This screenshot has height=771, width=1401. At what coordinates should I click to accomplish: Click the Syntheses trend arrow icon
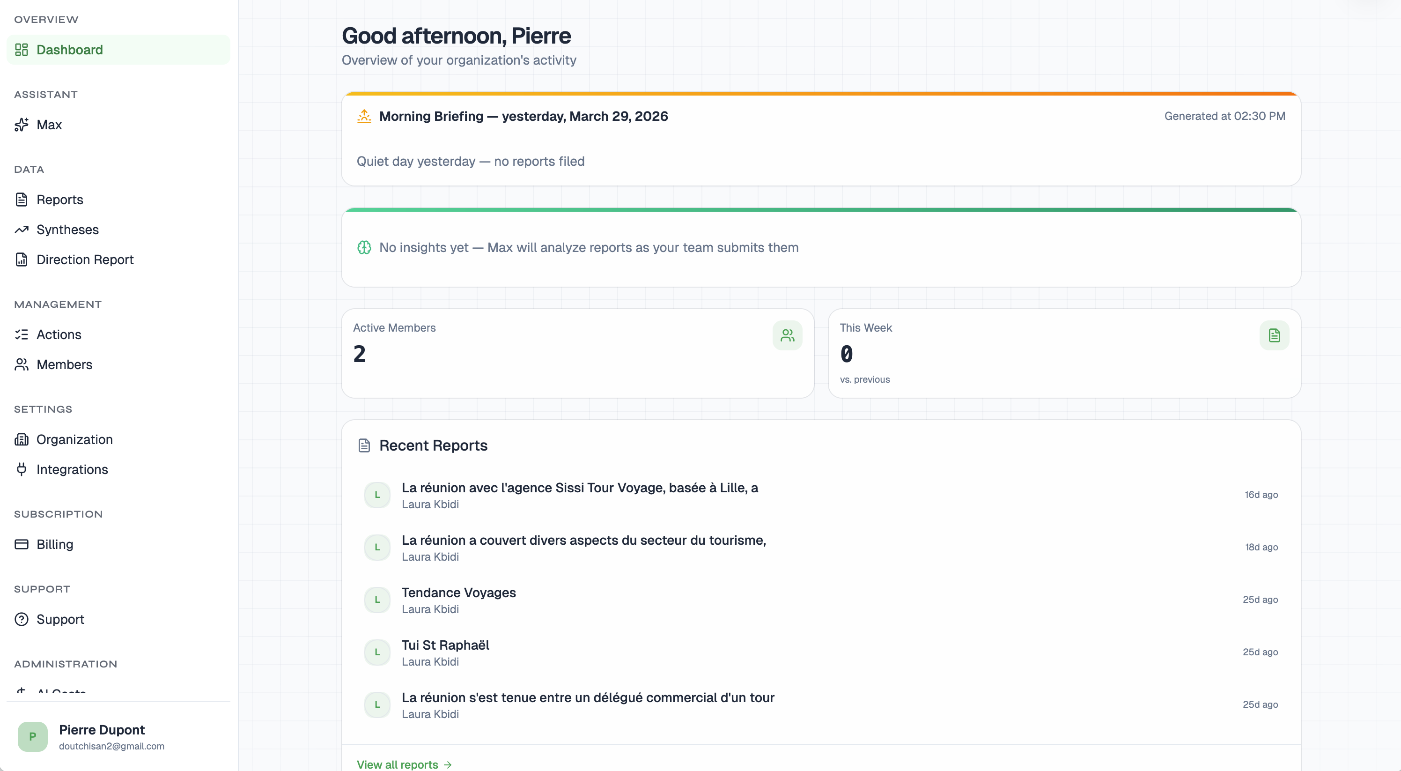[21, 230]
